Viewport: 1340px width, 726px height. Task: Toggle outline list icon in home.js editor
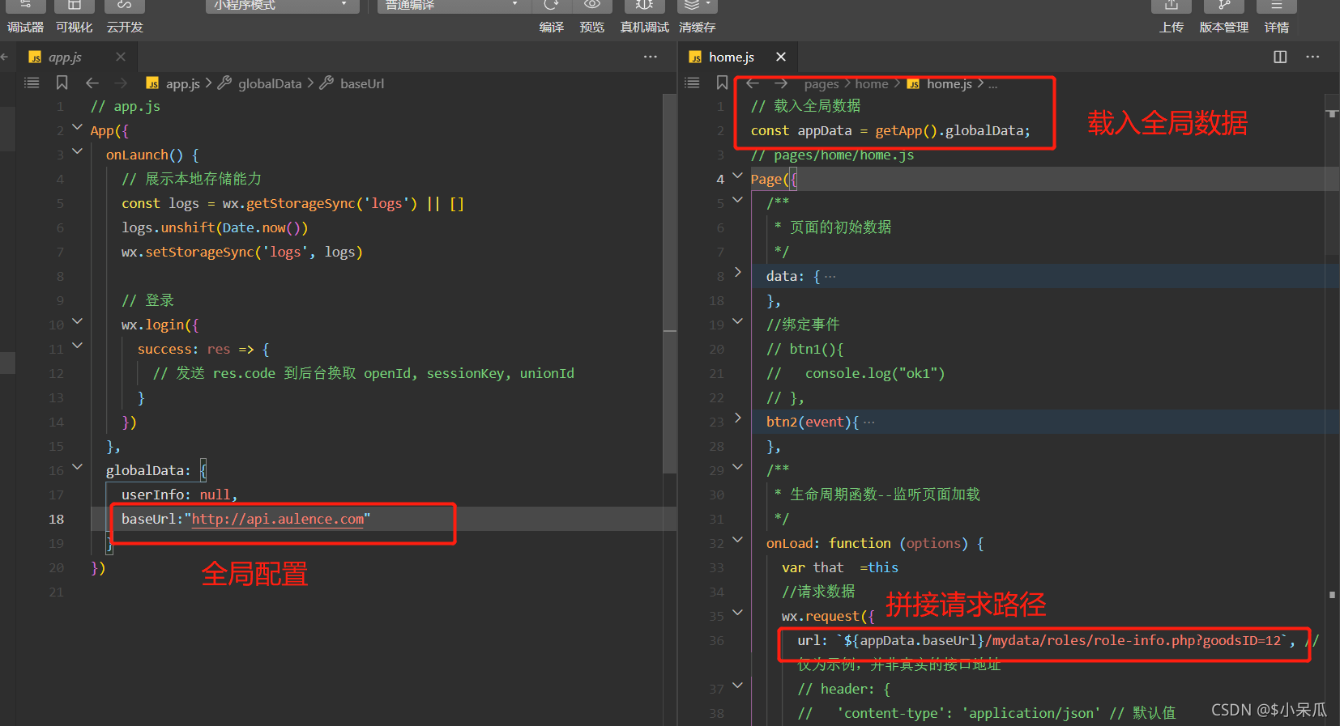[x=692, y=83]
